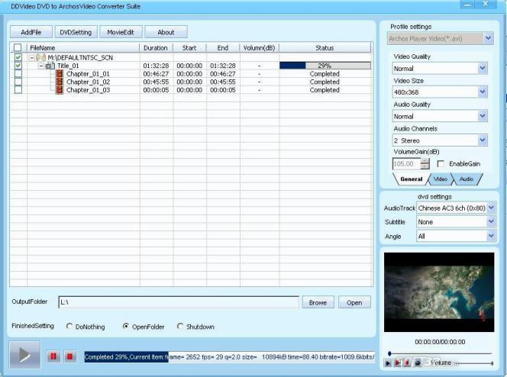Play the preview with the small play icon

pyautogui.click(x=388, y=363)
